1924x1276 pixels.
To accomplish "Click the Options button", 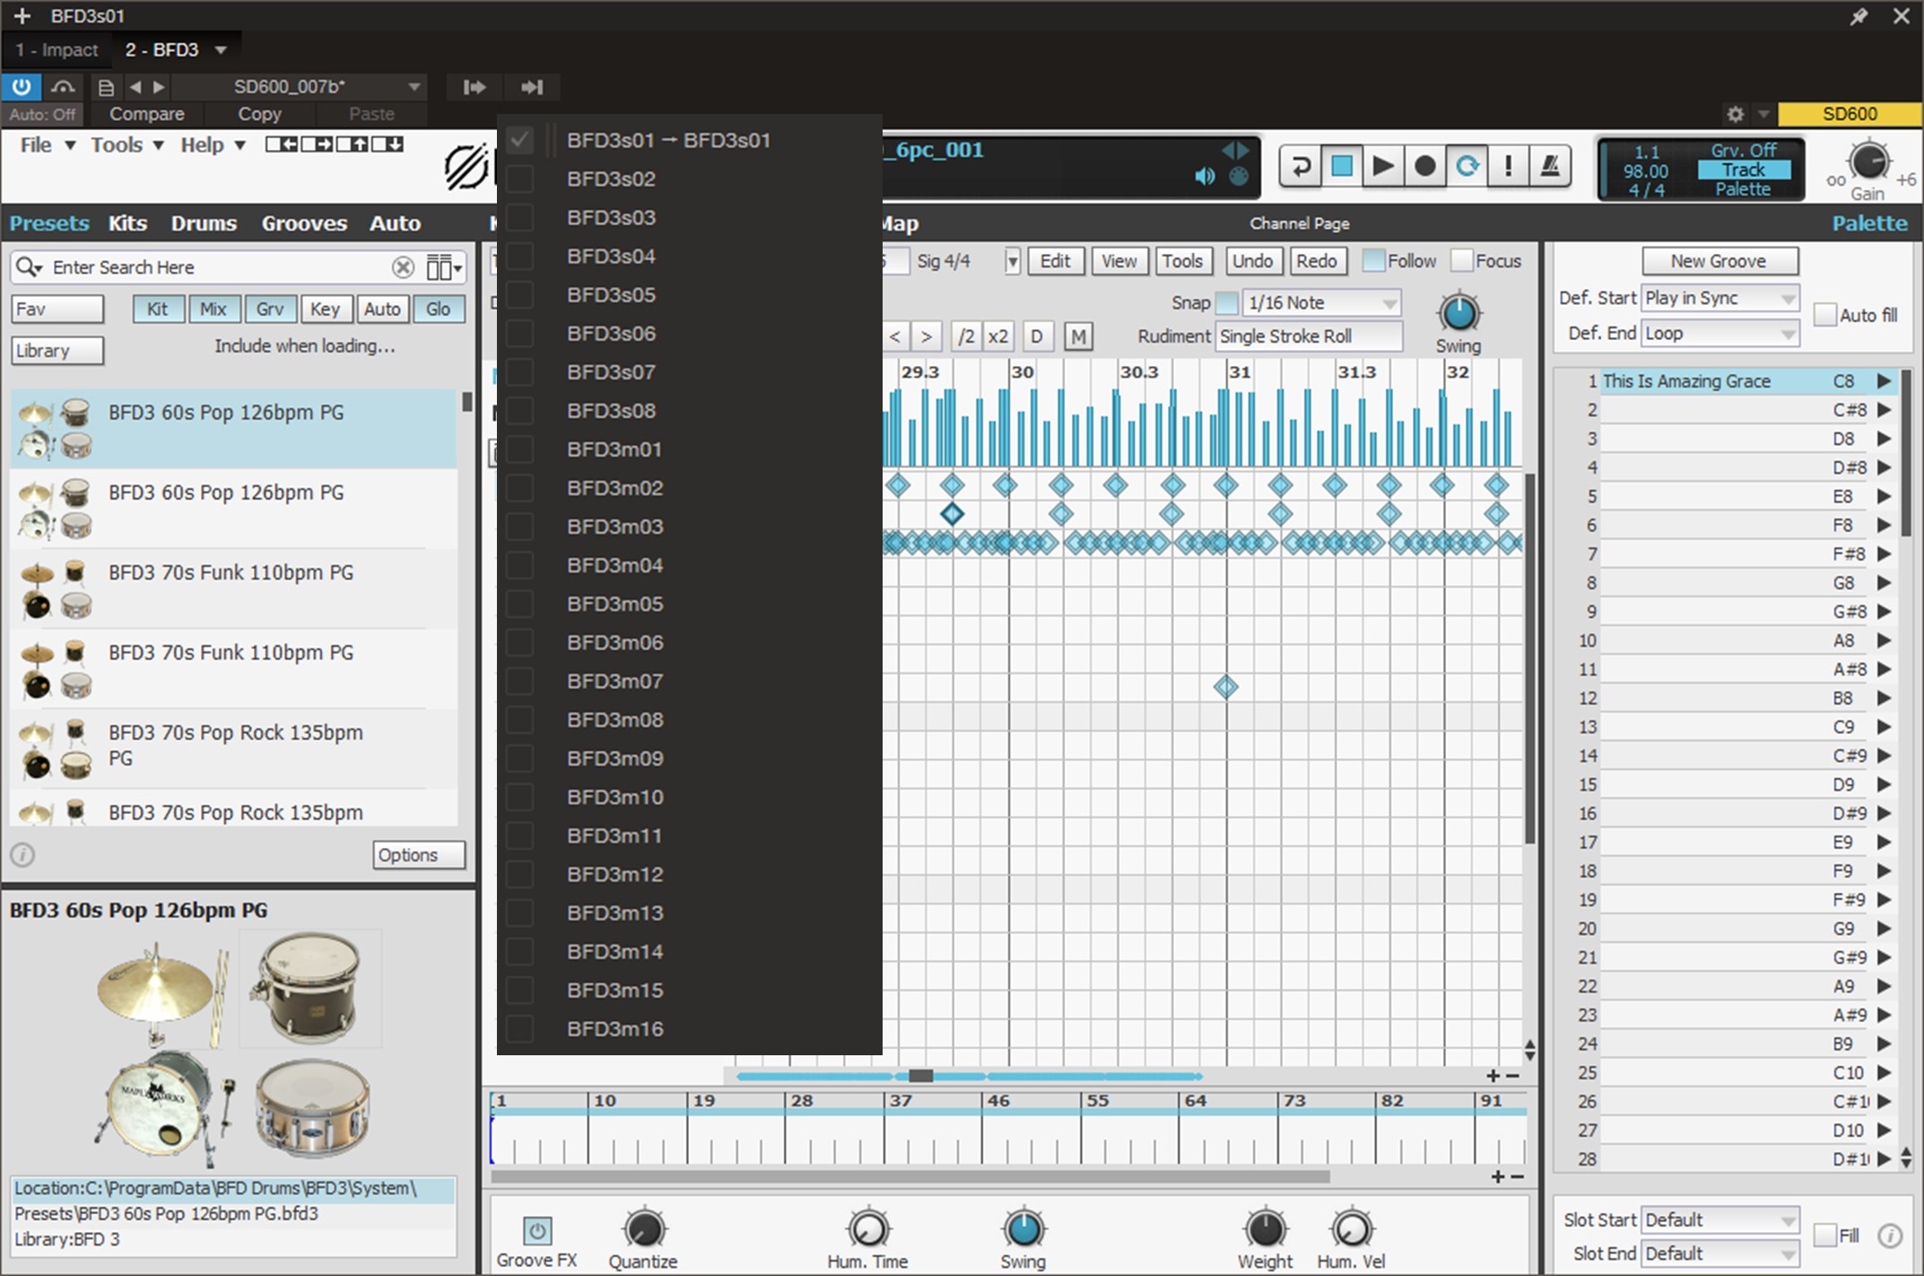I will coord(419,855).
